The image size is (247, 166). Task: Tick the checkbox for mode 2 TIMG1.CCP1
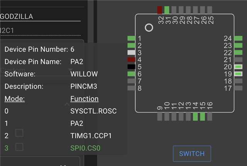coord(19,133)
